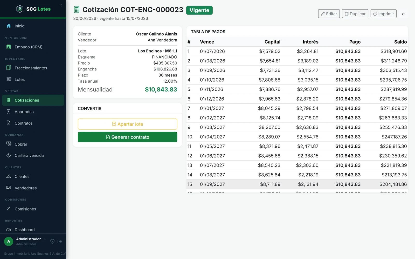Image resolution: width=415 pixels, height=259 pixels.
Task: Open the Lotes inventory section
Action: (x=33, y=80)
